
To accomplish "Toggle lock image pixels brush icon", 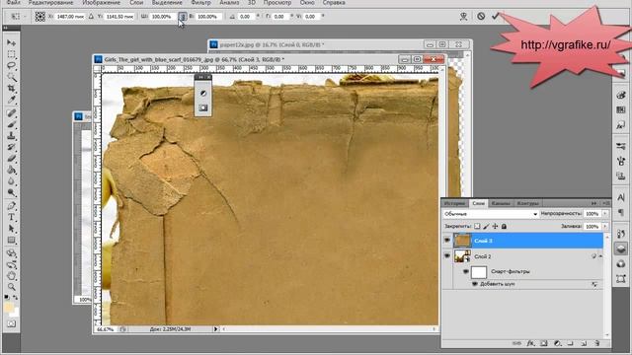I will coord(486,226).
